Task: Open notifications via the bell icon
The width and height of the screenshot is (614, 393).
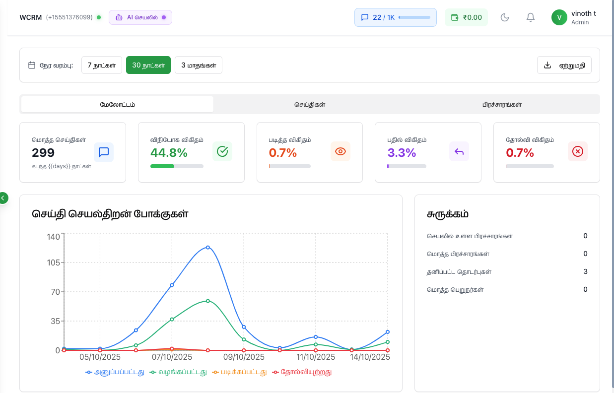Action: point(531,17)
